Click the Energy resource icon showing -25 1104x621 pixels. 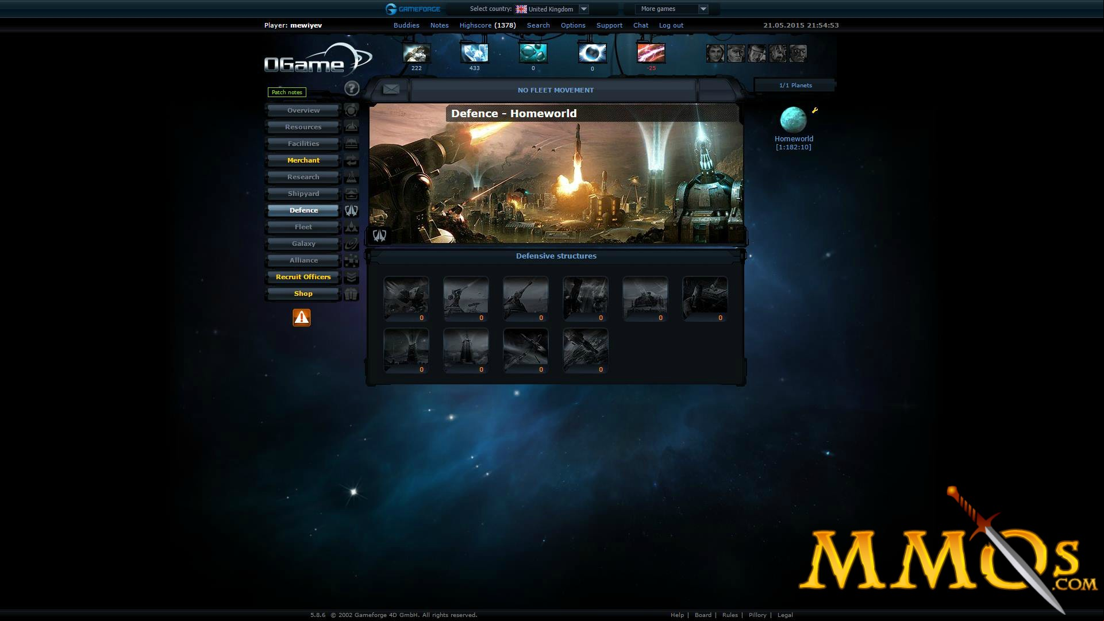(x=651, y=53)
